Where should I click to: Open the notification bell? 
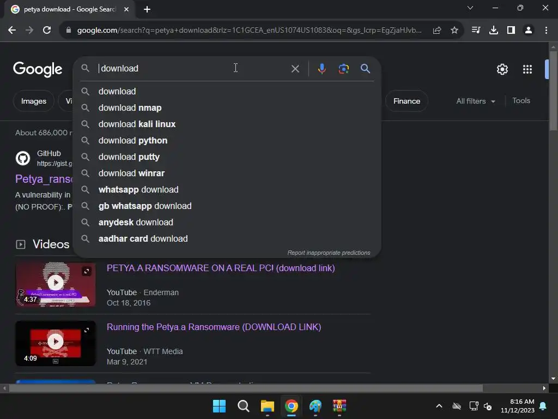543,406
